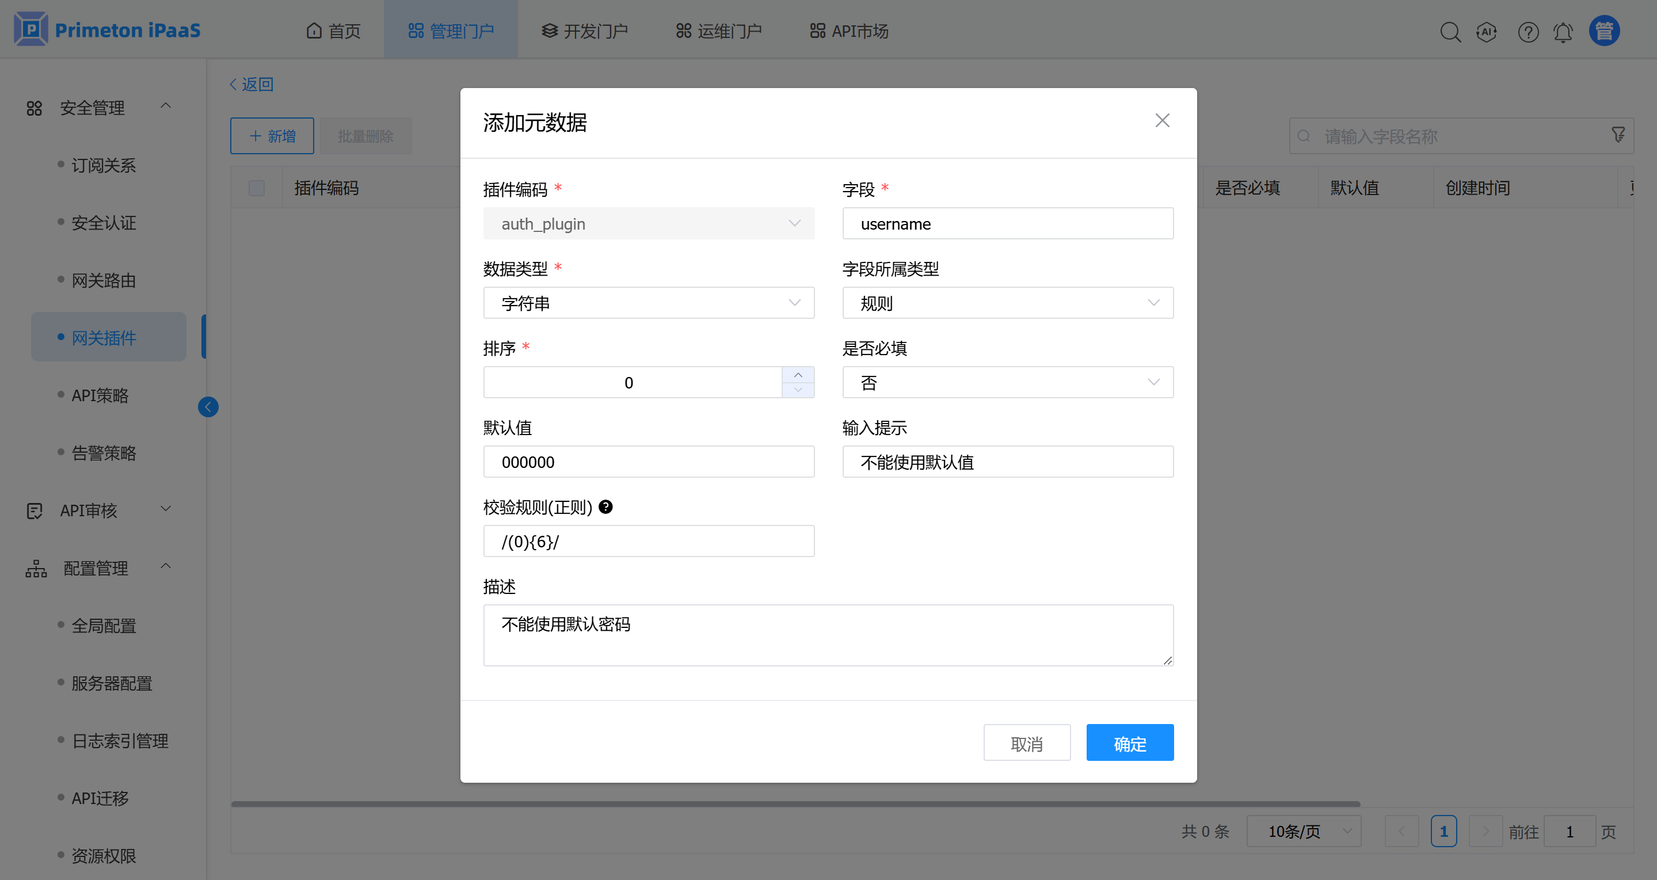Click the 取消 cancel button
Screen dimensions: 1657x880
point(1027,743)
